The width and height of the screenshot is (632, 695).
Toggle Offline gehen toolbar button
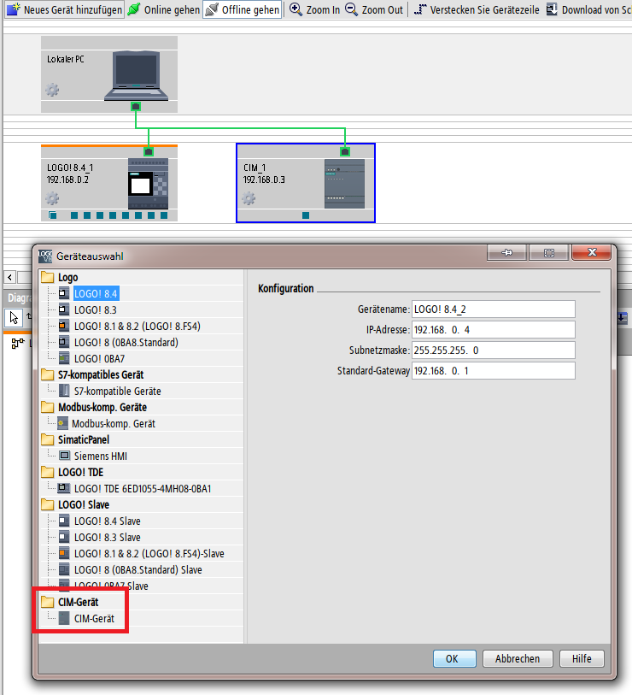pos(243,9)
